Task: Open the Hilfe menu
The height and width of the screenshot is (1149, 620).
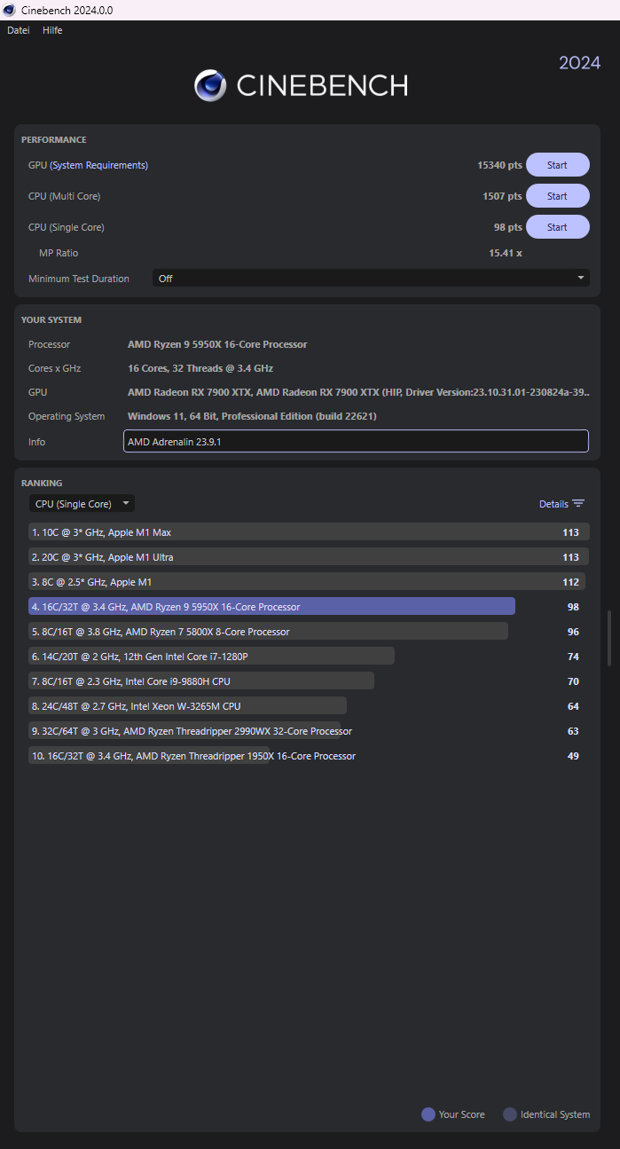Action: tap(52, 30)
